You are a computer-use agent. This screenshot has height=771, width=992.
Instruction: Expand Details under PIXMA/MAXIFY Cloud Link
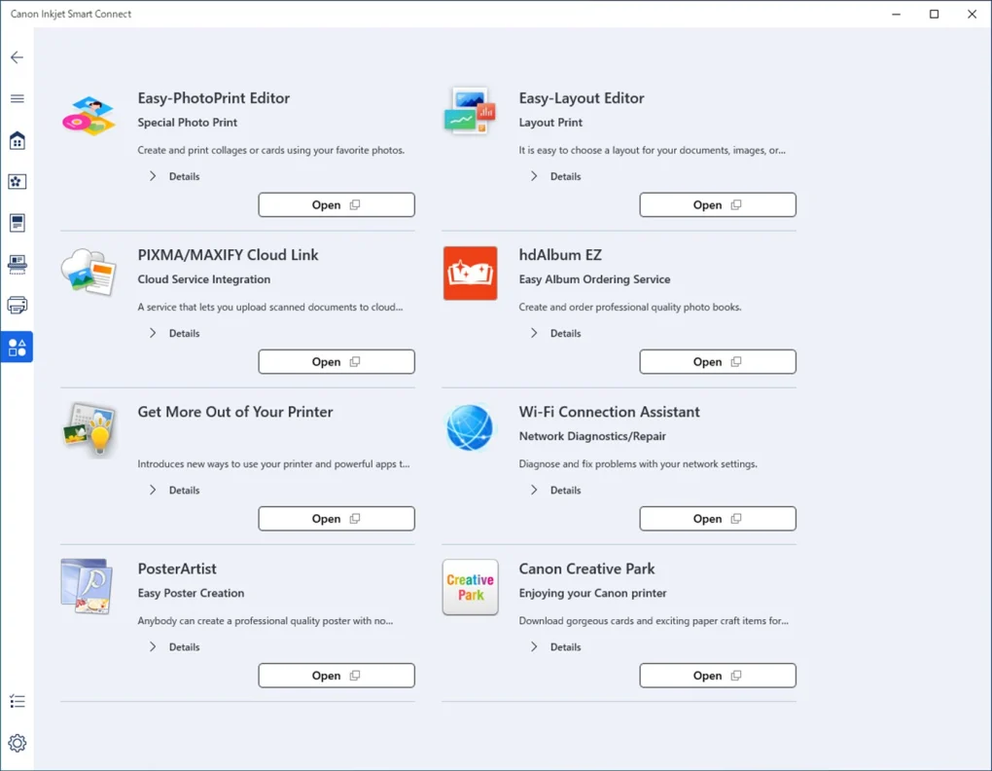(174, 333)
